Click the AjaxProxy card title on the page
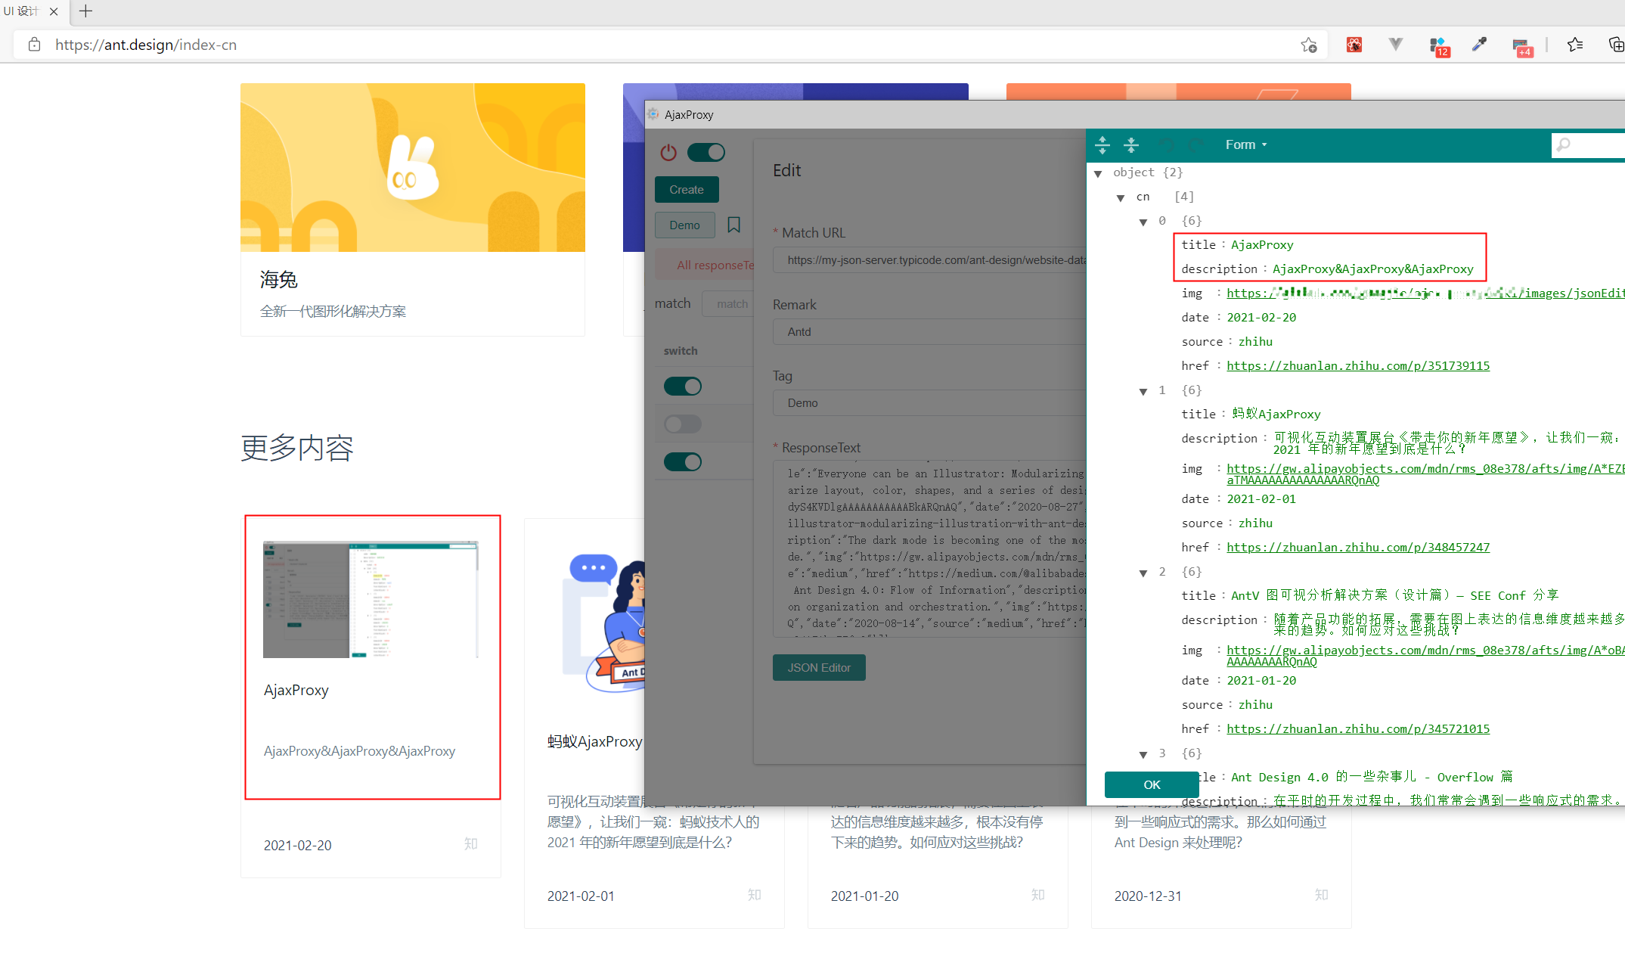 click(296, 690)
